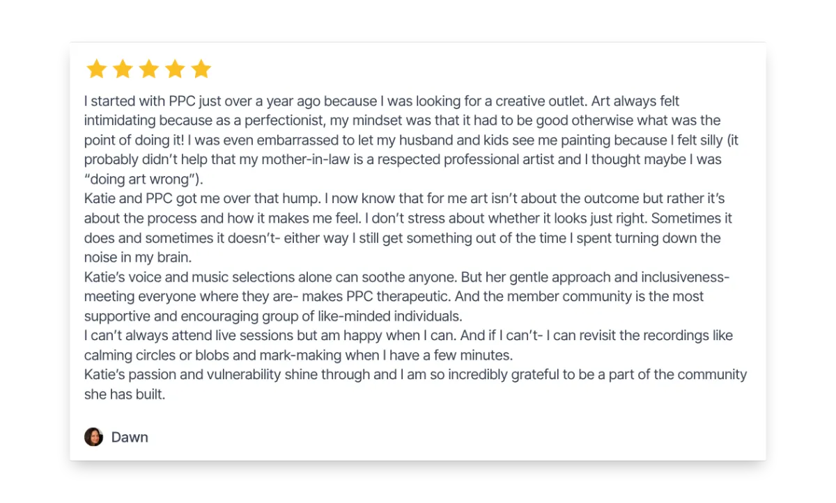Screen dimensions: 836x503
Task: Select the fifth and last star
Action: click(x=201, y=69)
